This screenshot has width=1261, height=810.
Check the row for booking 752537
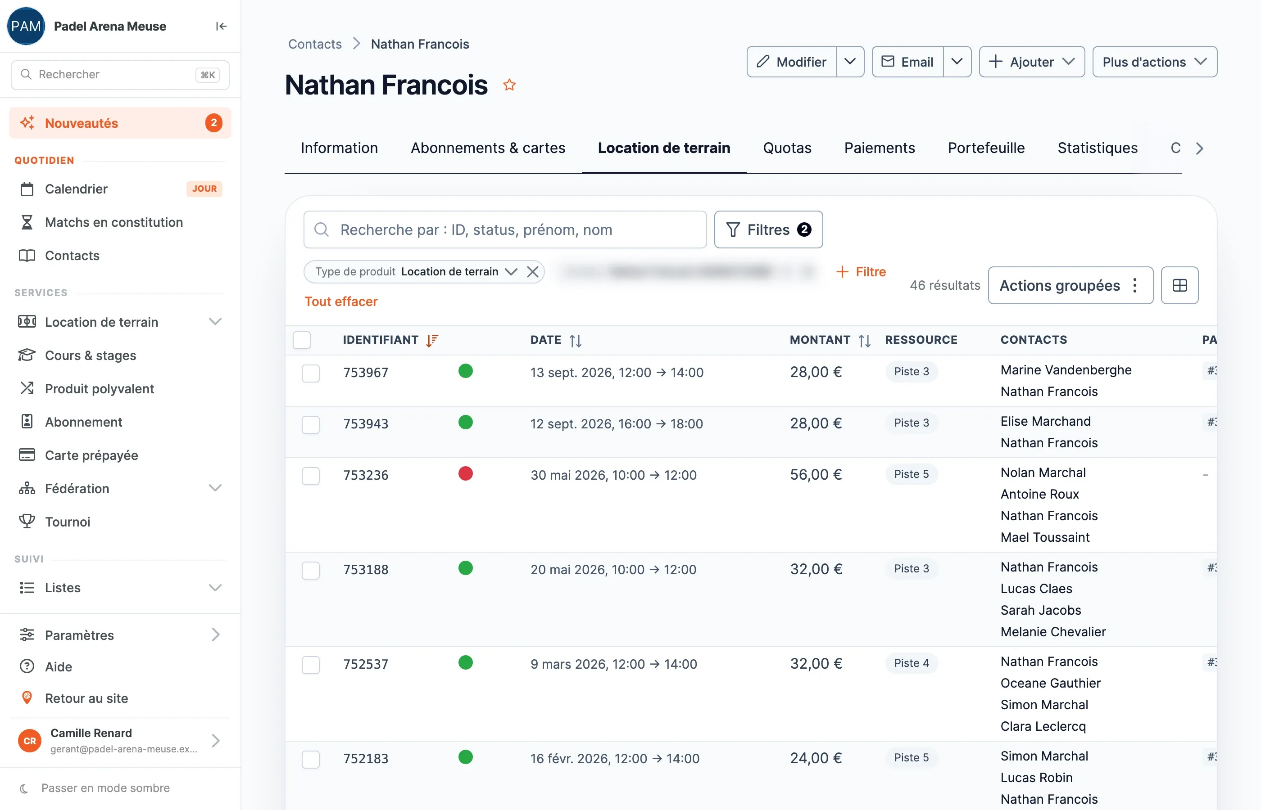point(310,665)
